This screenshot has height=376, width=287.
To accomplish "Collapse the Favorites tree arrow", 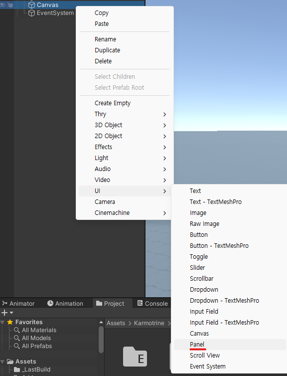I will [x=2, y=322].
